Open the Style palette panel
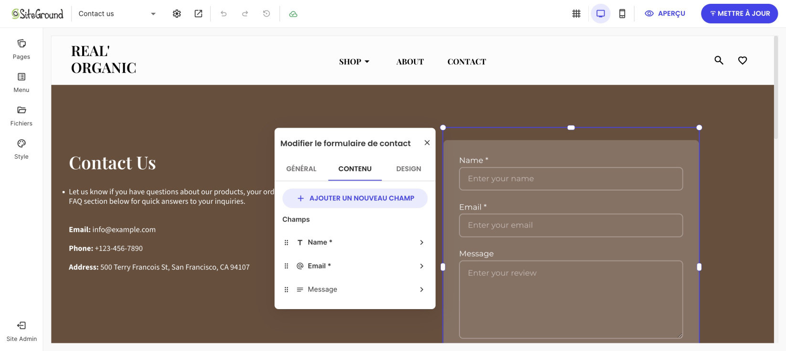 click(21, 150)
